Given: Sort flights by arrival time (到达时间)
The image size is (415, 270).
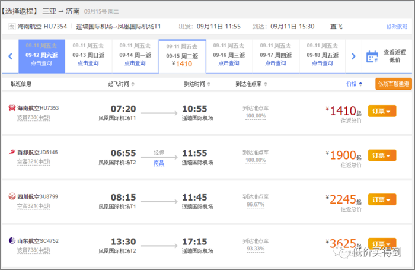Looking at the screenshot, I should coord(197,84).
